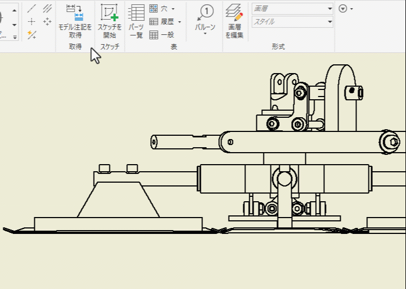Expand the 履歴 revision table dropdown
Screen dimensions: 406x289
[180, 22]
